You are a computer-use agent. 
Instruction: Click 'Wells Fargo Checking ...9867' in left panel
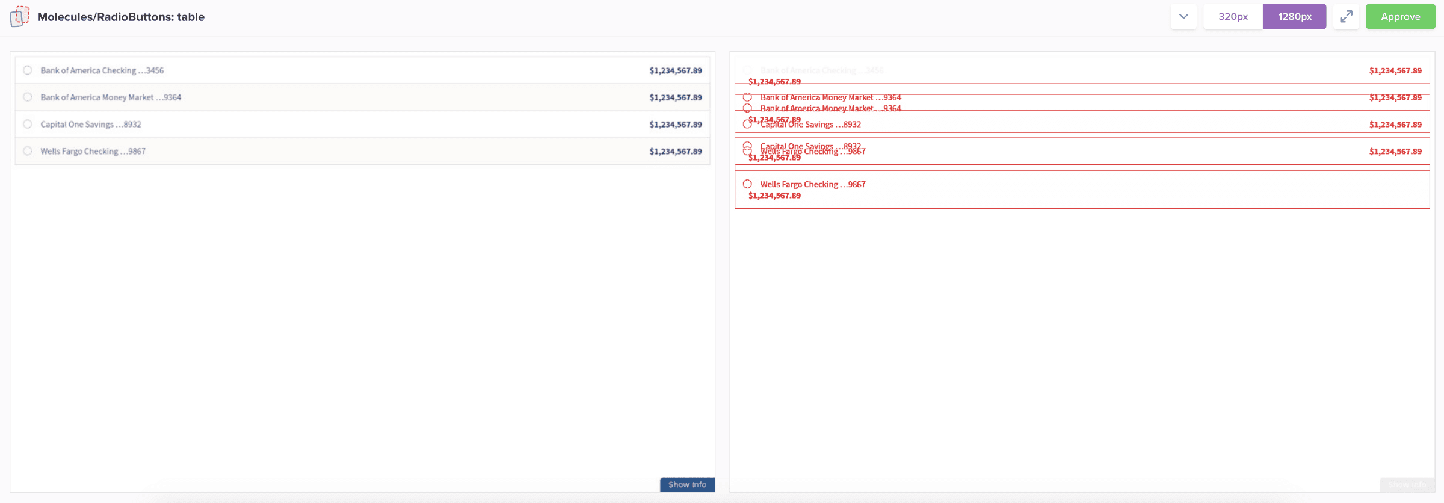(x=93, y=152)
